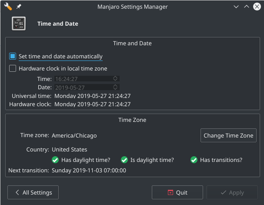The height and width of the screenshot is (205, 264).
Task: Click the green check beside Is daylight time?
Action: click(124, 160)
